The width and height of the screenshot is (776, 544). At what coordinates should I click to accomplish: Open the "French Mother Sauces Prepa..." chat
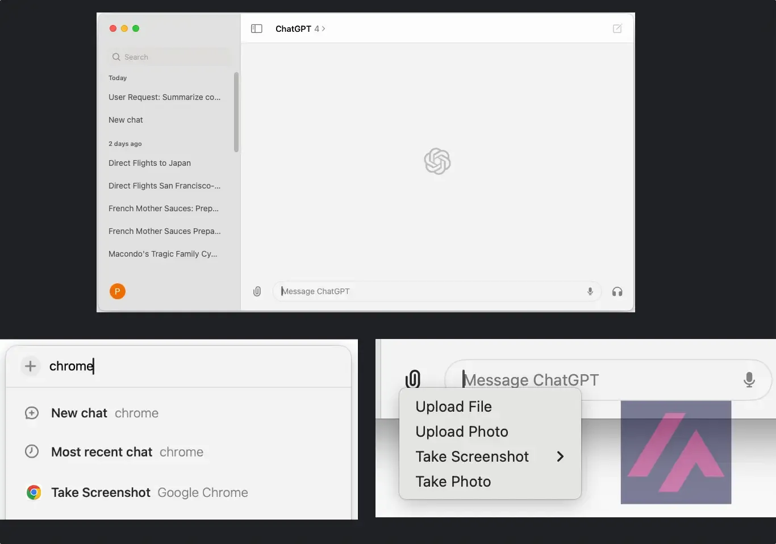(165, 231)
